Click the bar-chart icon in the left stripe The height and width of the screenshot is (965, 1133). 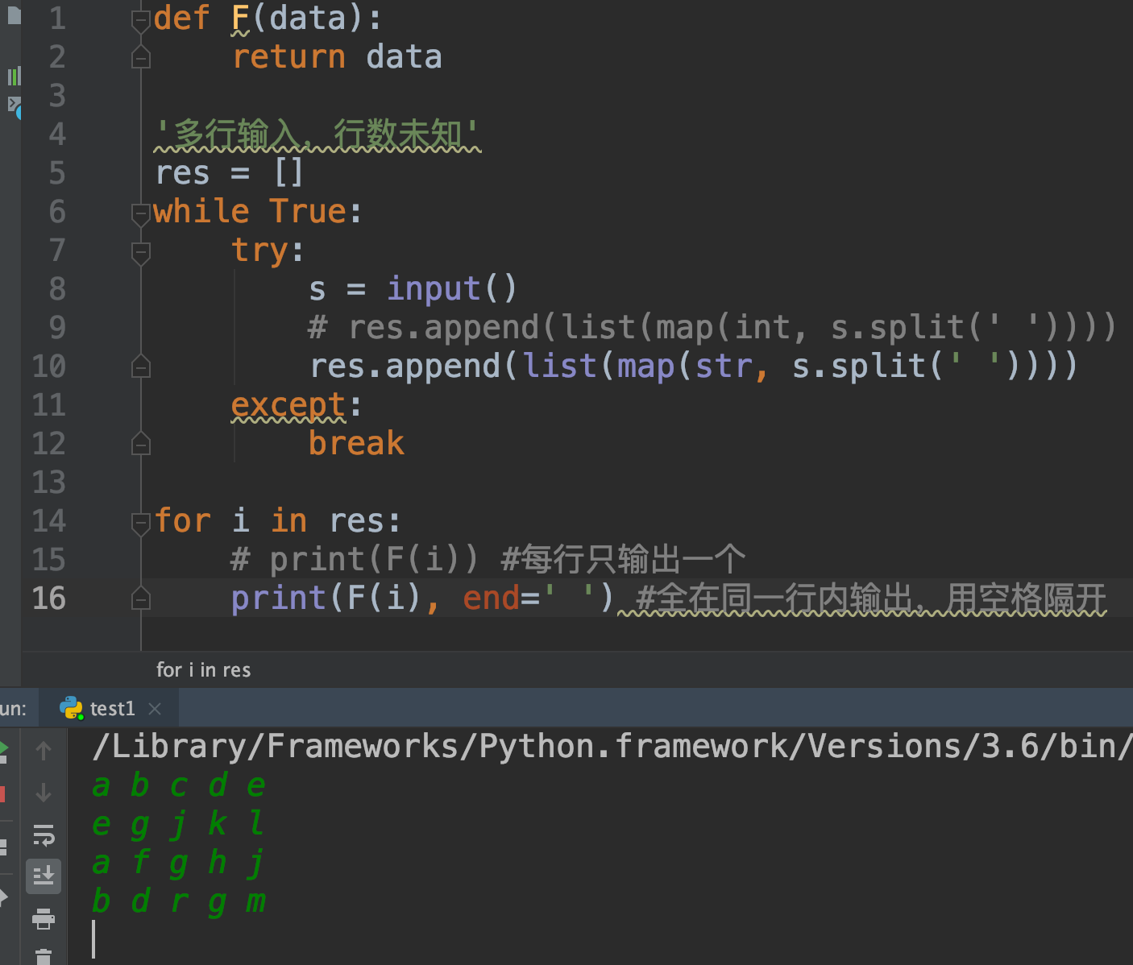click(13, 77)
